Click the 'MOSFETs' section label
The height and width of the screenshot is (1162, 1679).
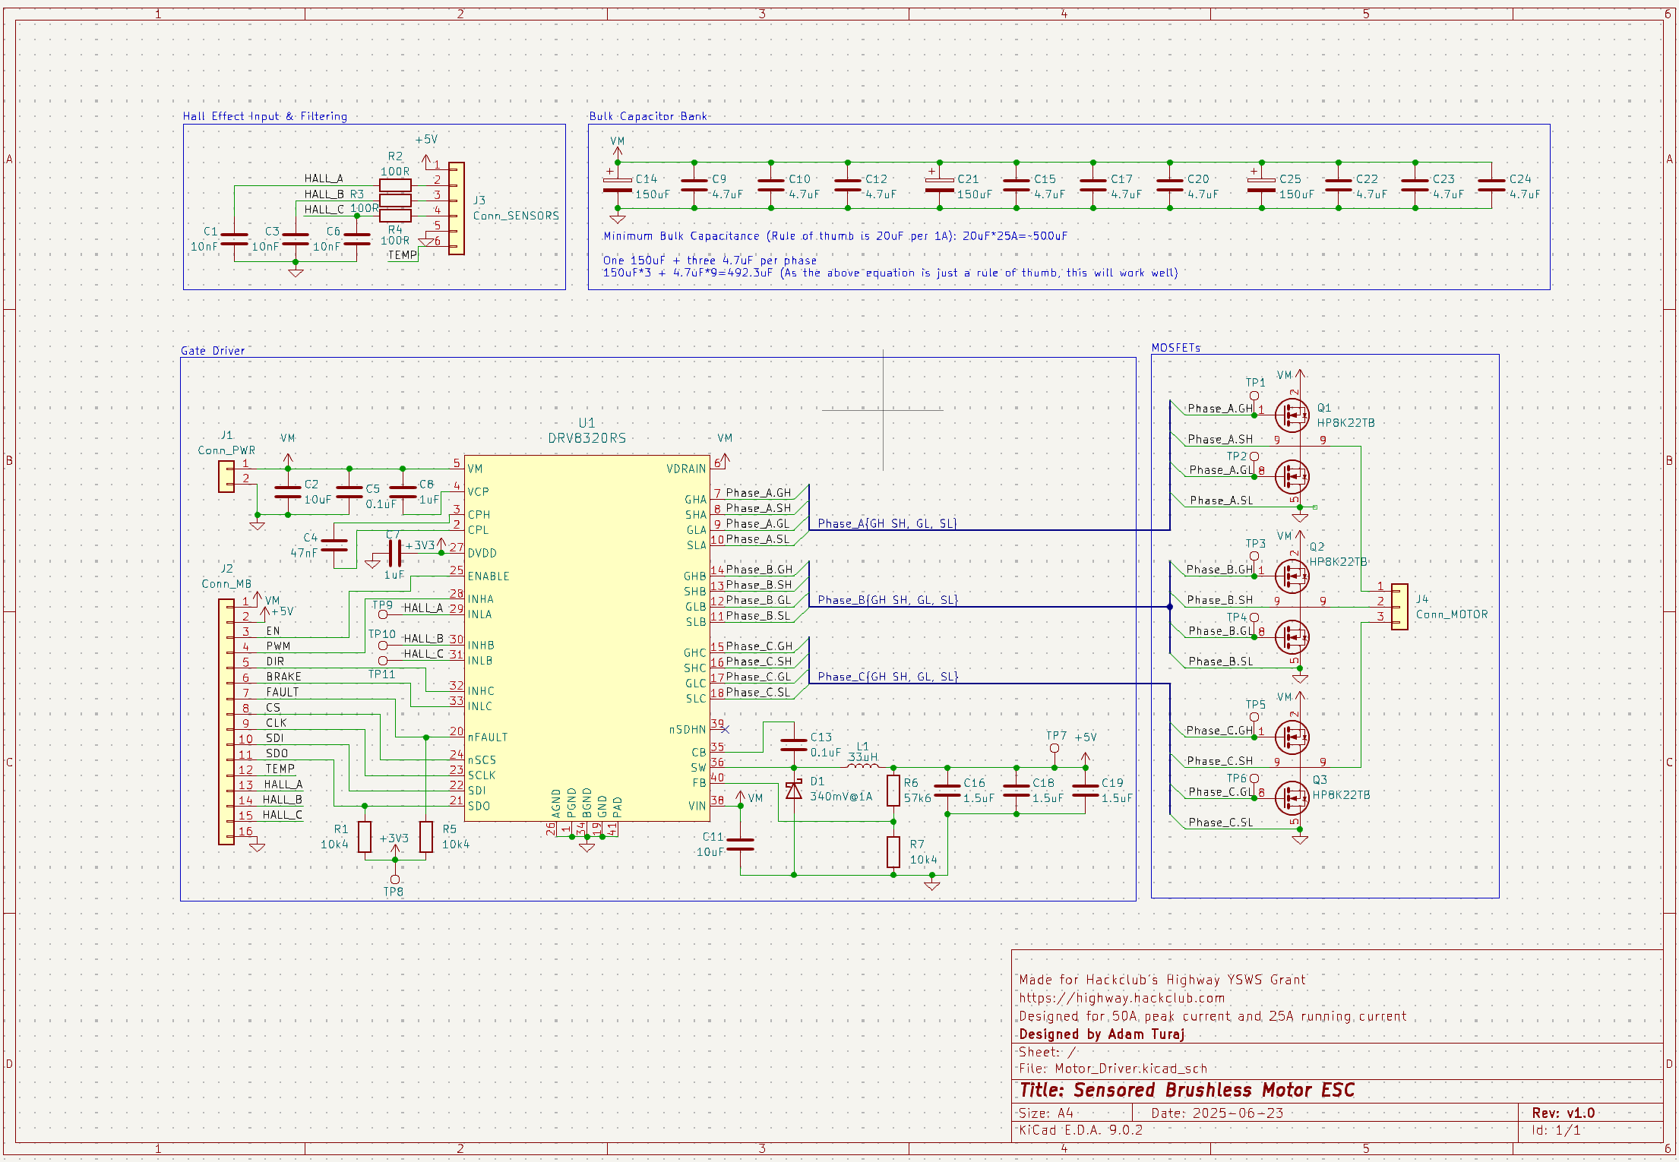pyautogui.click(x=1176, y=348)
